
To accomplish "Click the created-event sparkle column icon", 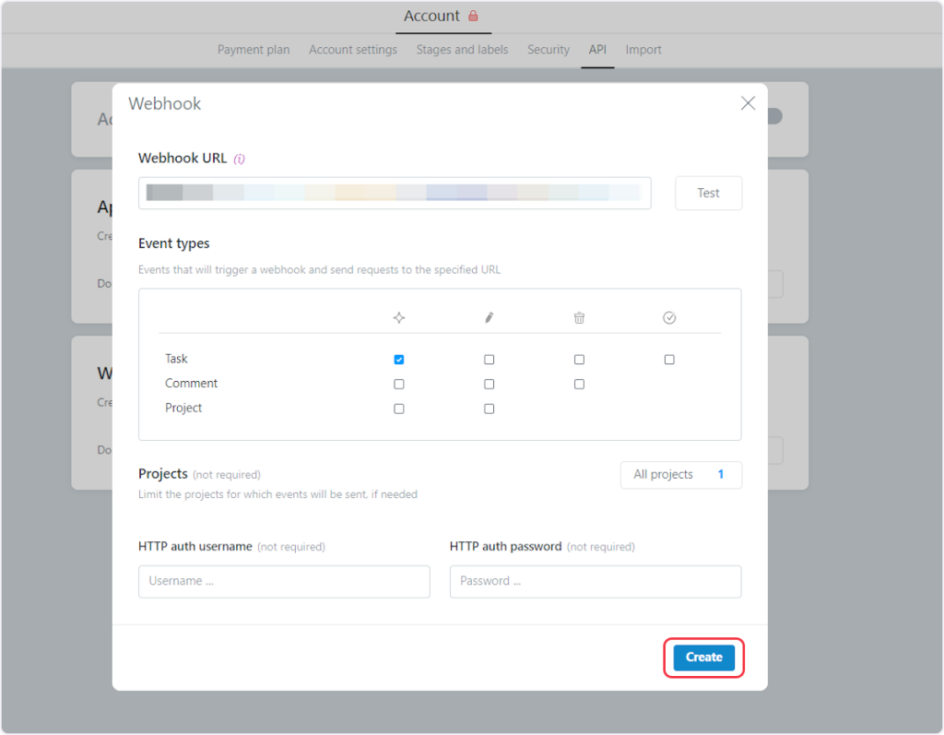I will [398, 317].
